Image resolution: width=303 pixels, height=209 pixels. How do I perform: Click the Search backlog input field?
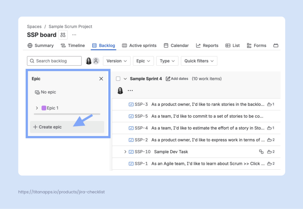click(x=54, y=61)
